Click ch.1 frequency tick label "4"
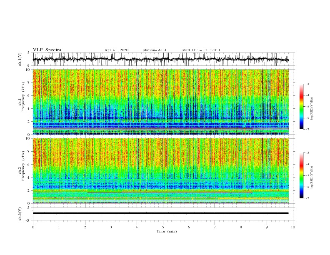The width and height of the screenshot is (330, 255). 30,109
